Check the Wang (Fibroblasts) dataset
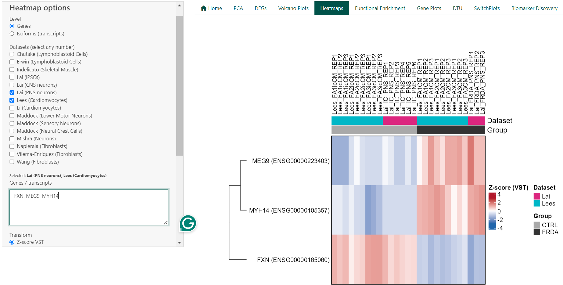The width and height of the screenshot is (563, 285). coord(12,162)
